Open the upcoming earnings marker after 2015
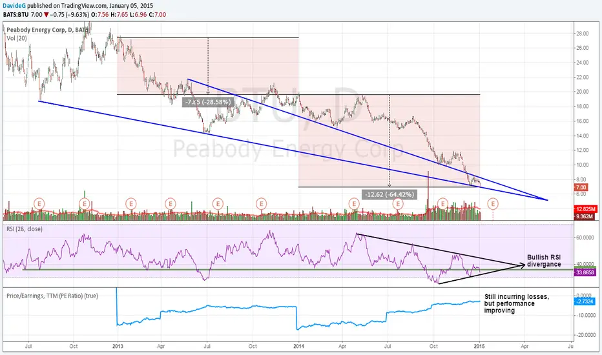The width and height of the screenshot is (602, 355). (493, 203)
